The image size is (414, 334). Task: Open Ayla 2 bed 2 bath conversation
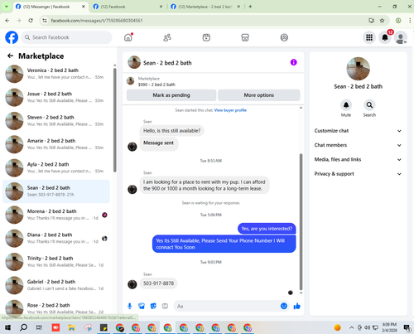(56, 167)
